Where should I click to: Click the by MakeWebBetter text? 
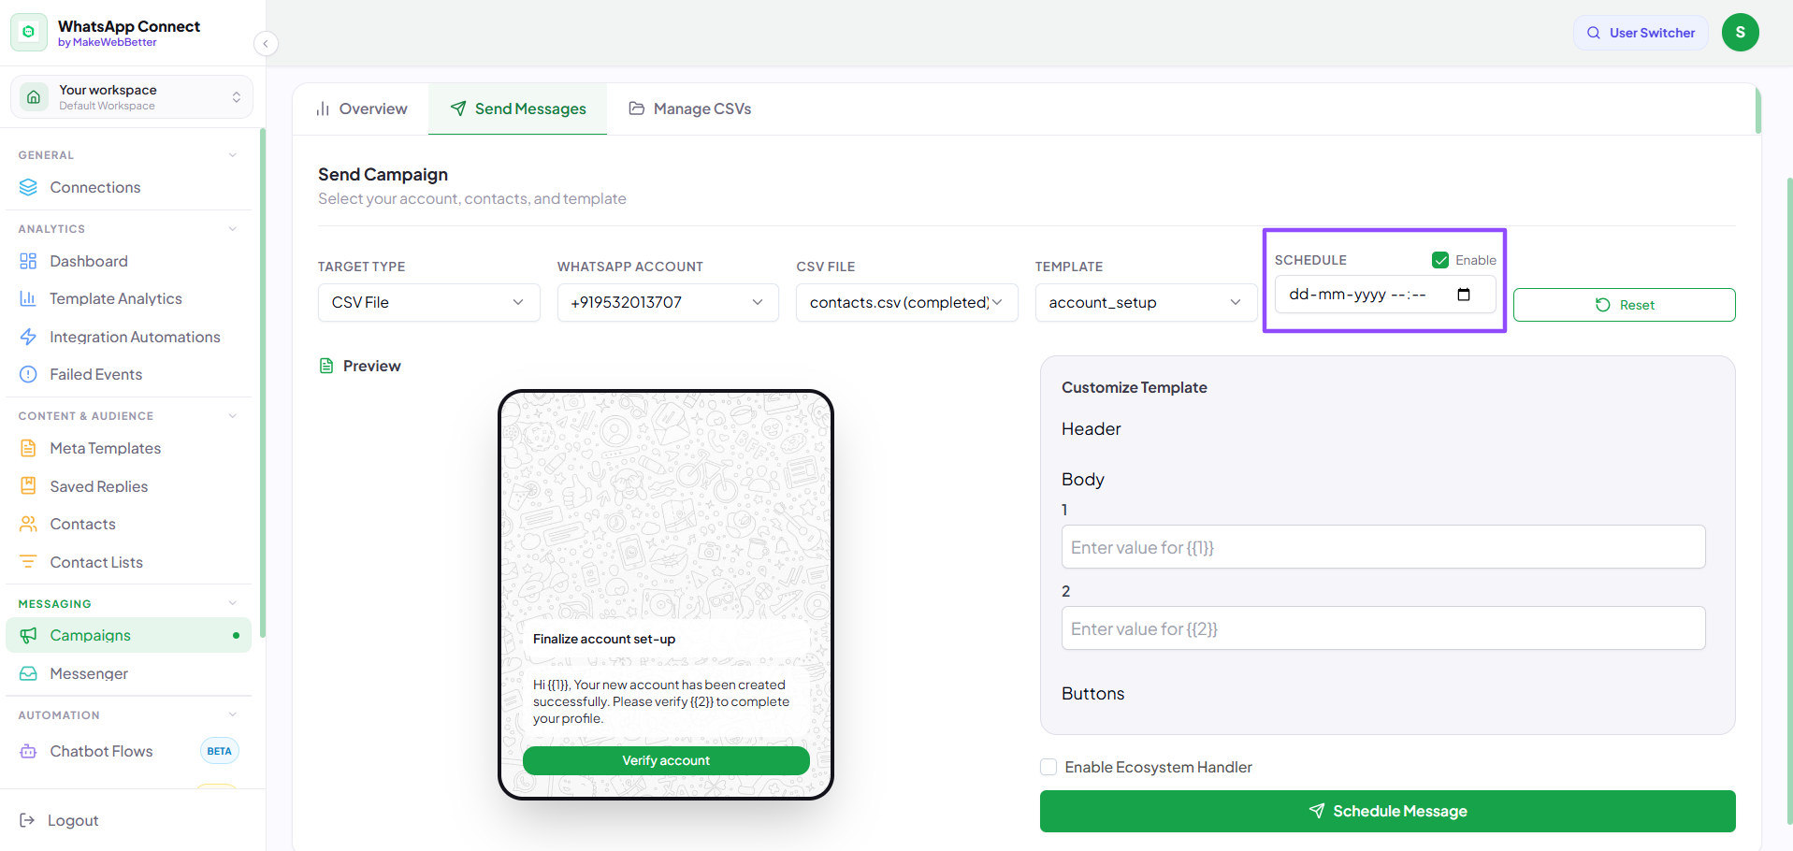[x=107, y=42]
